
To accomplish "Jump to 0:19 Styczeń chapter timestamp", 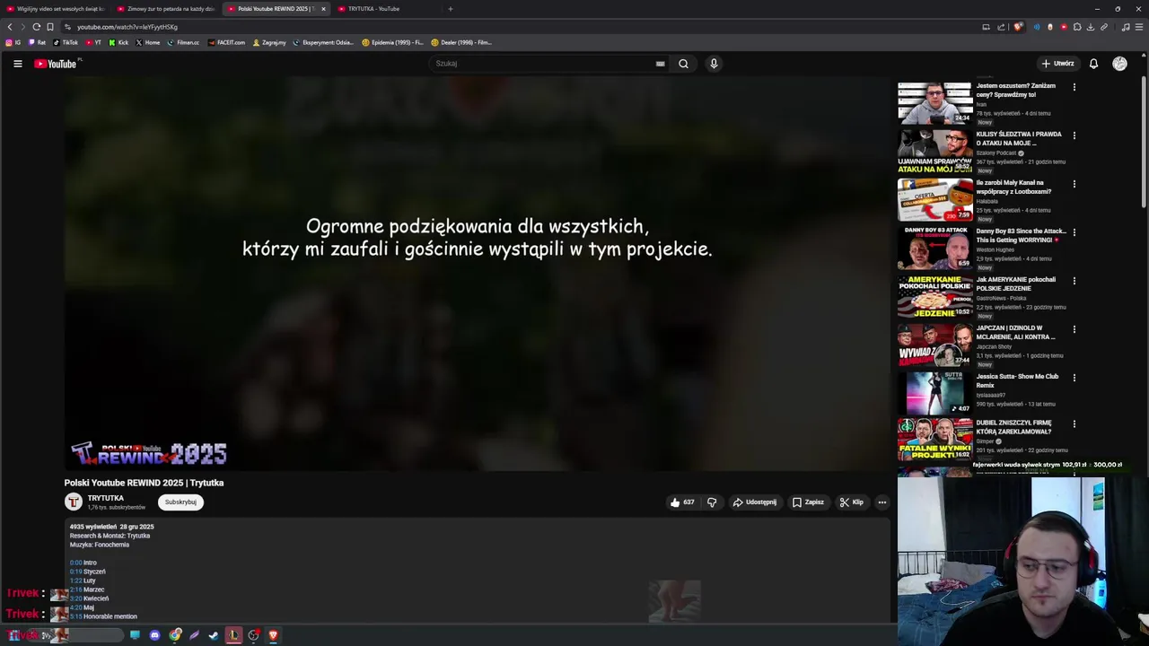I will point(75,572).
